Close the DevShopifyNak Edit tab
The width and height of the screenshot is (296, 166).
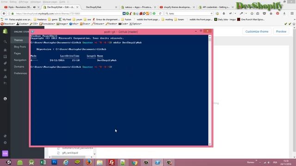tap(77, 7)
